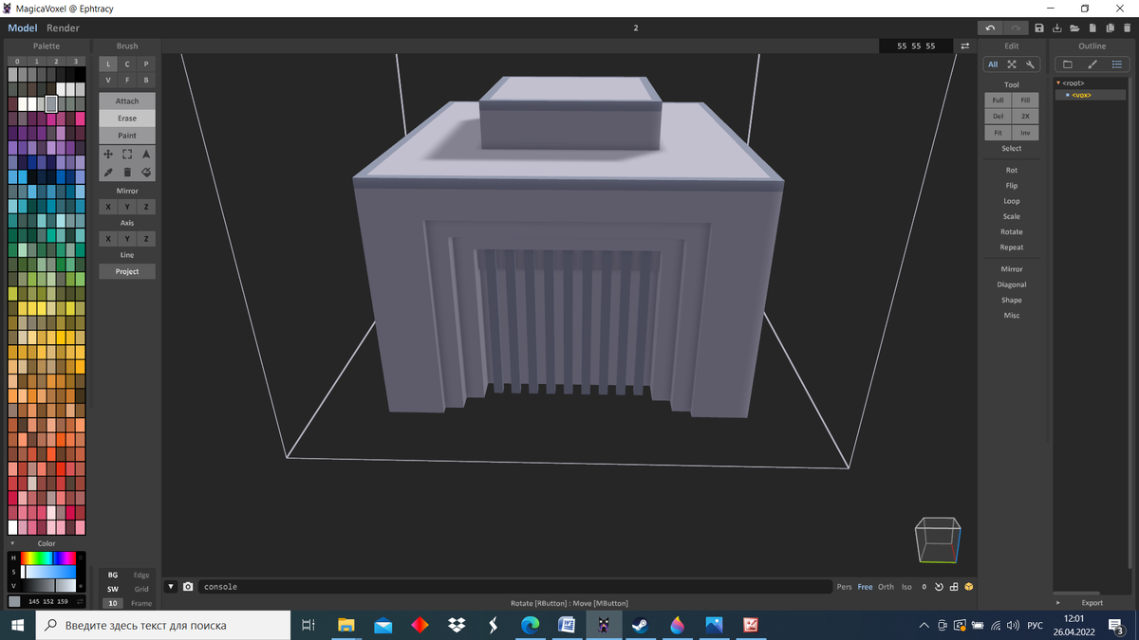This screenshot has height=640, width=1139.
Task: Switch to the Render tab
Action: (x=64, y=27)
